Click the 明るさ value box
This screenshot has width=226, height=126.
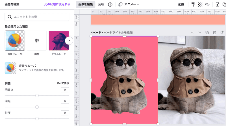[65, 90]
